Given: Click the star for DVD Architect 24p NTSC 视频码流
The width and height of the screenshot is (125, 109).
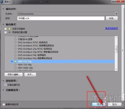Looking at the screenshot, I should 15,49.
